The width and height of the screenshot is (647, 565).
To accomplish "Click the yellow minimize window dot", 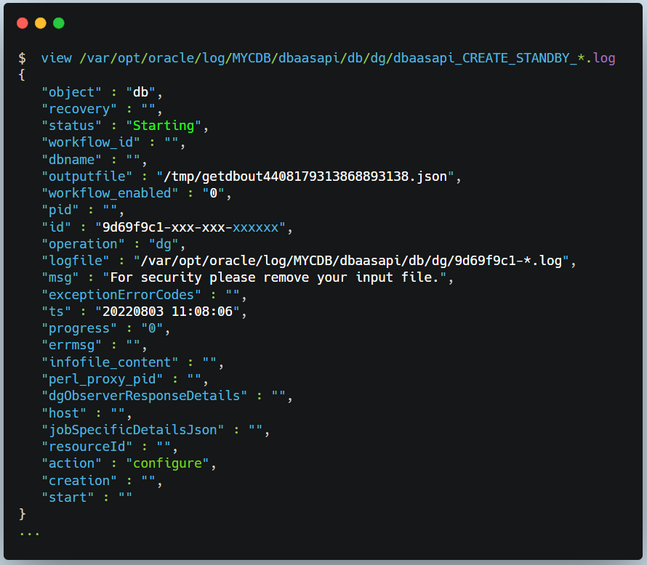I will click(x=41, y=23).
